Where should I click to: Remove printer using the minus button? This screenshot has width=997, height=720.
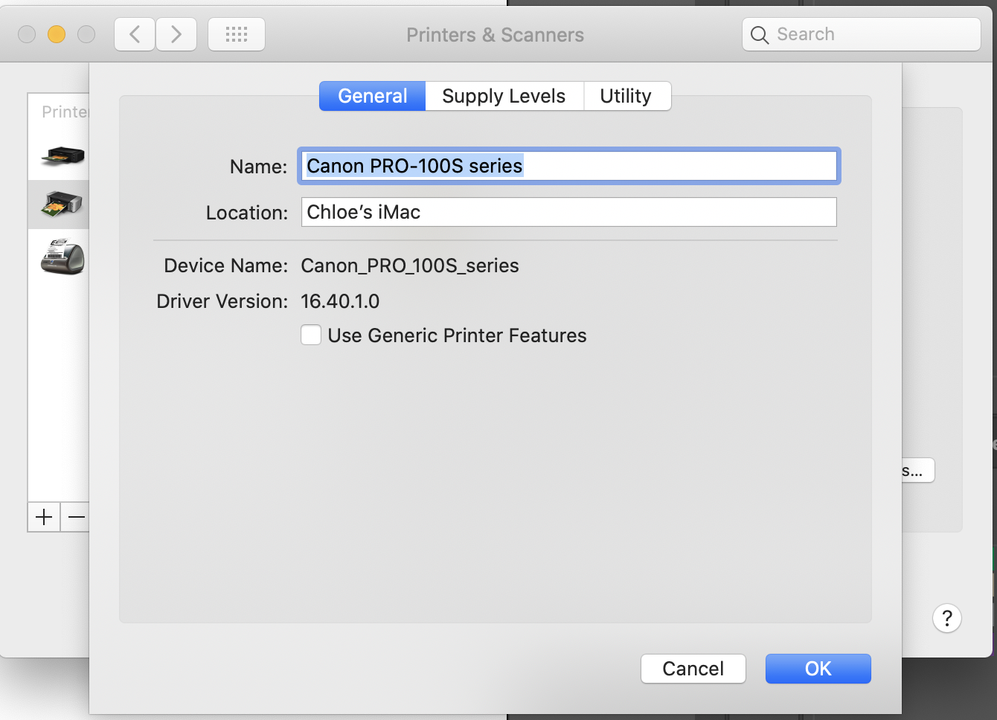point(76,517)
